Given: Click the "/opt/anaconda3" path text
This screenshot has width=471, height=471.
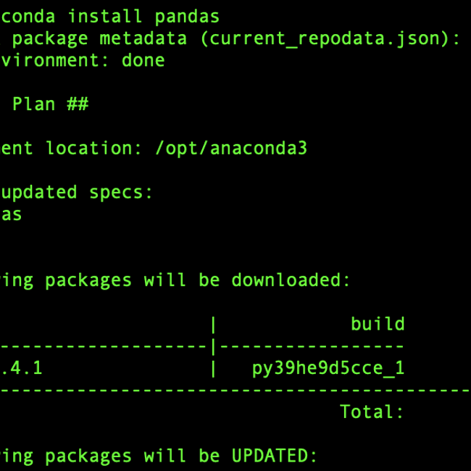Looking at the screenshot, I should [230, 148].
